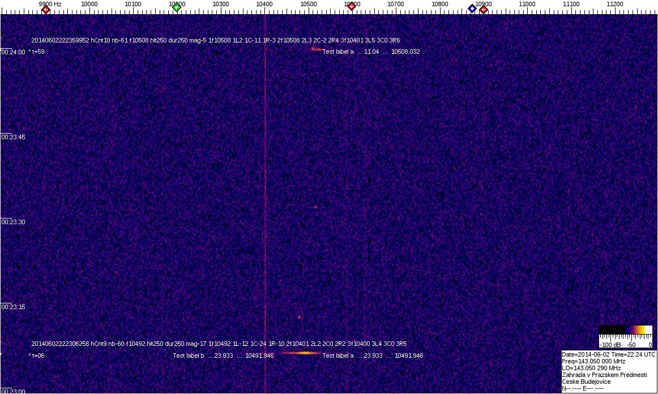658x394 pixels.
Task: Click the 00:24:00 time label
Action: [x=13, y=52]
